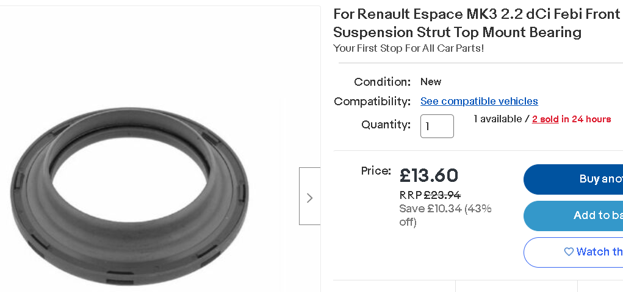The width and height of the screenshot is (623, 292).
Task: Click the £13.60 price value
Action: tap(428, 175)
